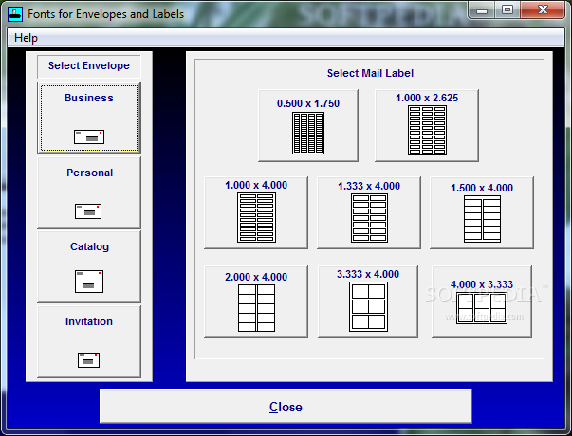Image resolution: width=572 pixels, height=436 pixels.
Task: Select the Invitation envelope button
Action: pos(89,341)
